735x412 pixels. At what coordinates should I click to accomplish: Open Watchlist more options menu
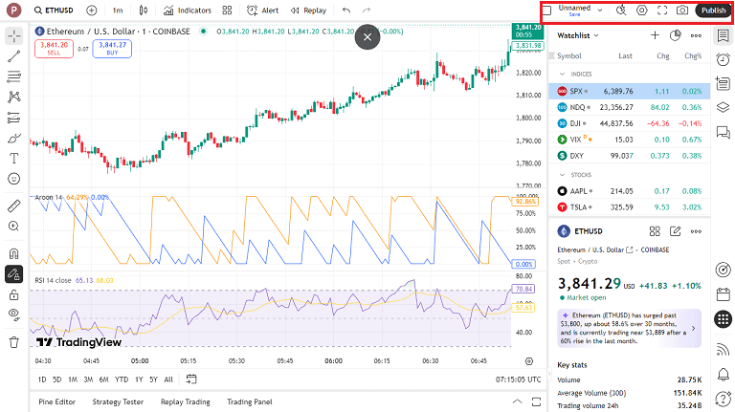696,35
